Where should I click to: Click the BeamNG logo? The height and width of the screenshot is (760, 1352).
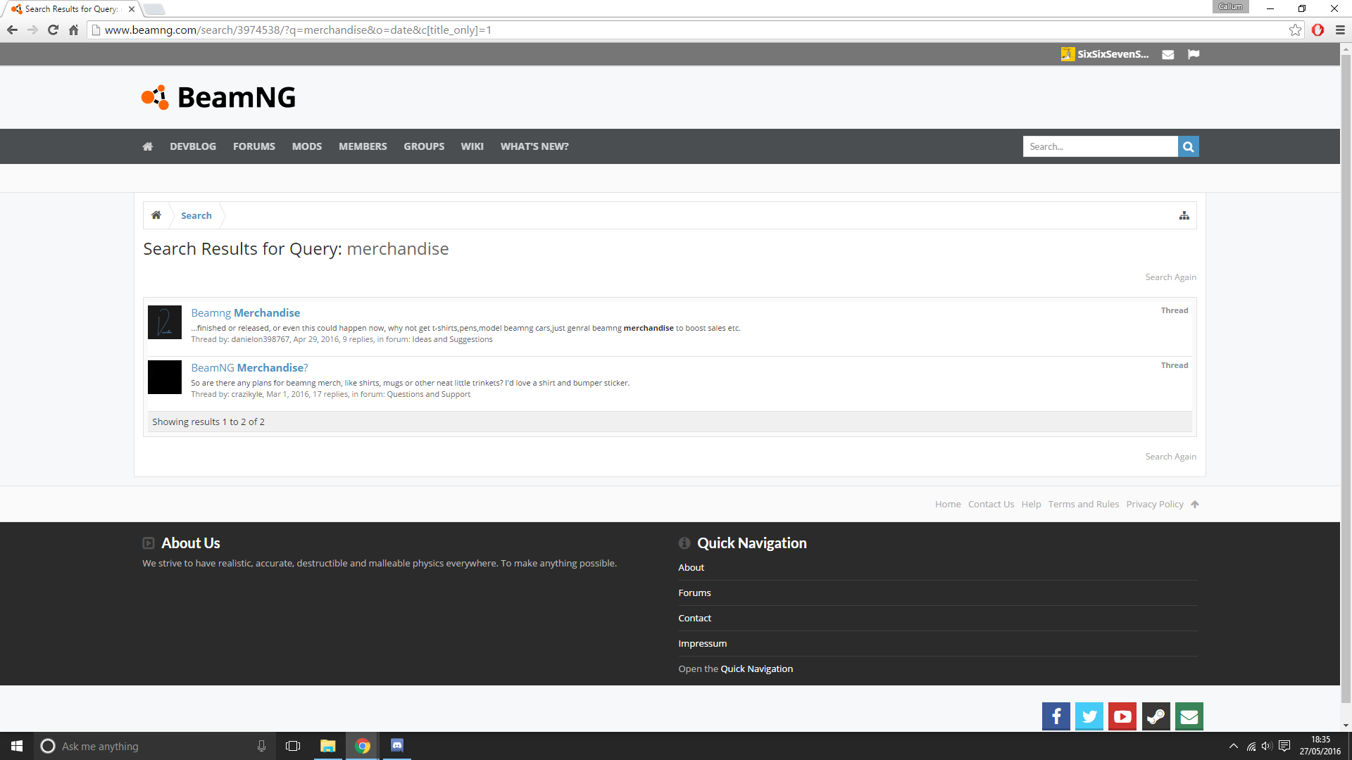pyautogui.click(x=218, y=97)
